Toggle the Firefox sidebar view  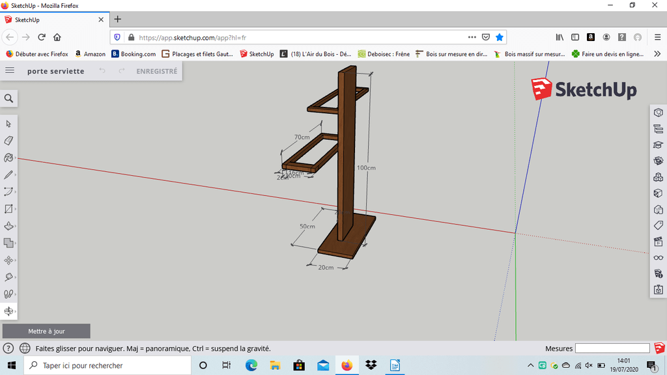click(x=575, y=37)
